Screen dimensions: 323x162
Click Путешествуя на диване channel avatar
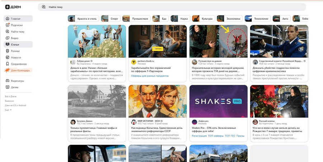[195, 62]
